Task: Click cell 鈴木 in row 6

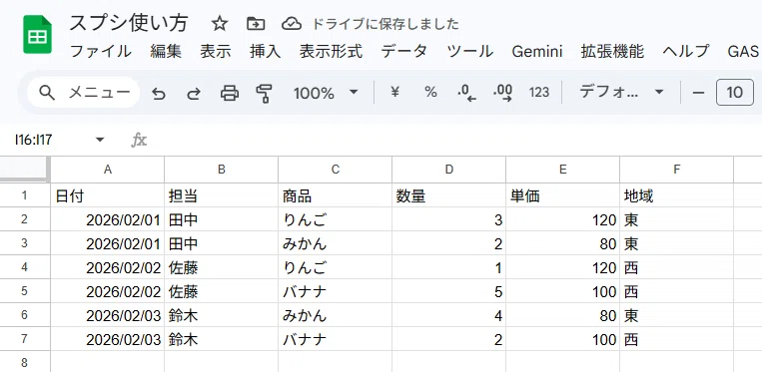Action: [x=221, y=315]
